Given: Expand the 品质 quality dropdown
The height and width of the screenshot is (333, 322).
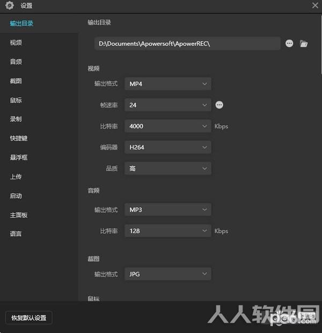Looking at the screenshot, I should (167, 169).
